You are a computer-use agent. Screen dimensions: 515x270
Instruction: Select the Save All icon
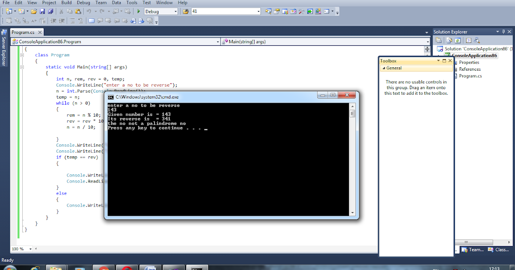point(51,12)
